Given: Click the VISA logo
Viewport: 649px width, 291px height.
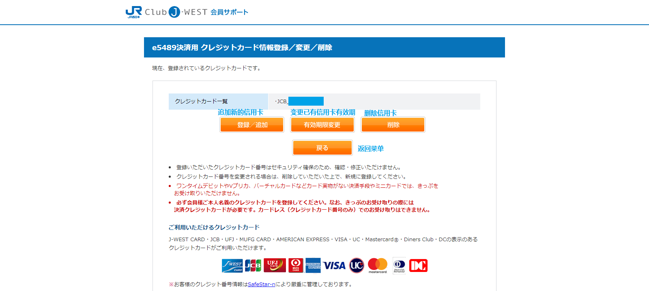Looking at the screenshot, I should coord(334,266).
